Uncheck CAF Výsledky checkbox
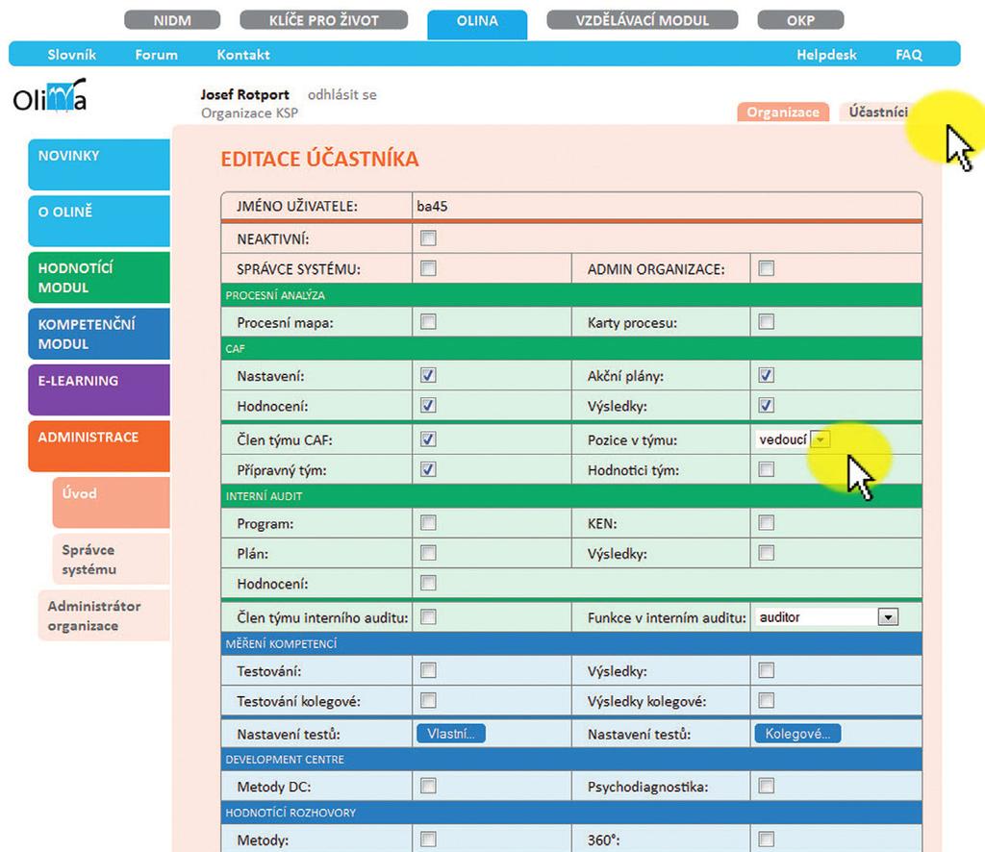 (x=766, y=405)
